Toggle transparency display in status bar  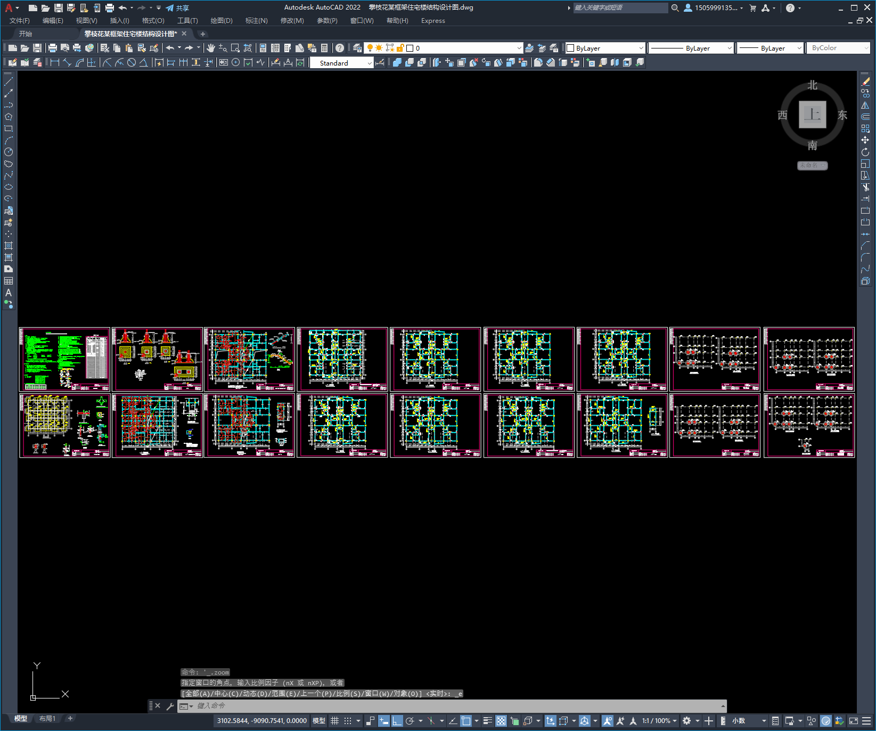(x=501, y=721)
